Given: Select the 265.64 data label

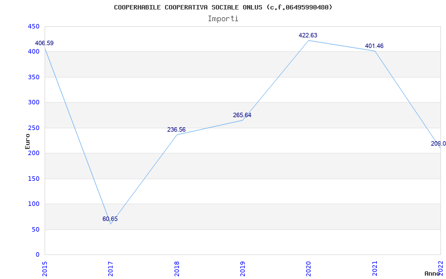Looking at the screenshot, I should (242, 116).
